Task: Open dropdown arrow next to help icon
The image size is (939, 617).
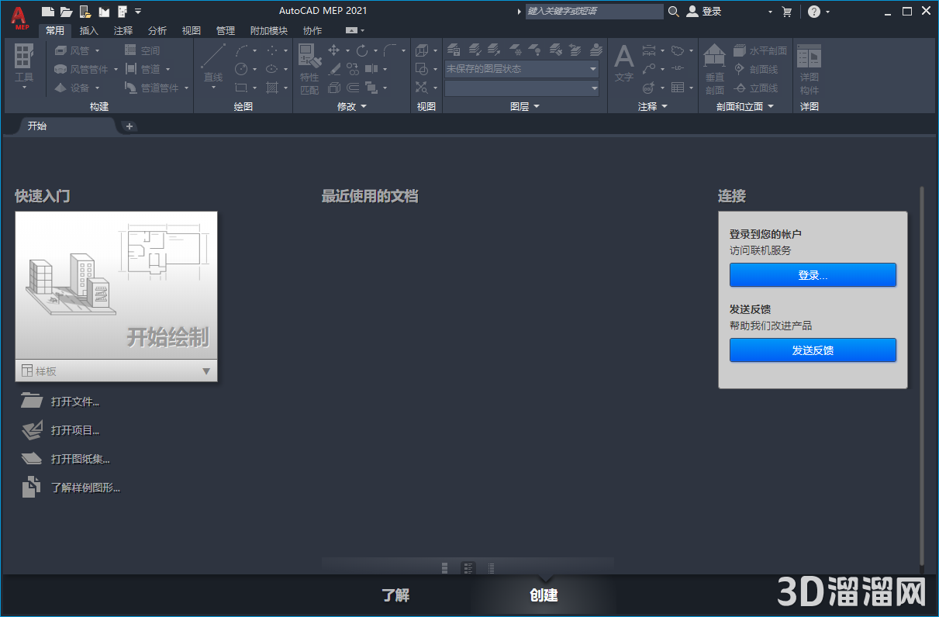Action: tap(828, 12)
